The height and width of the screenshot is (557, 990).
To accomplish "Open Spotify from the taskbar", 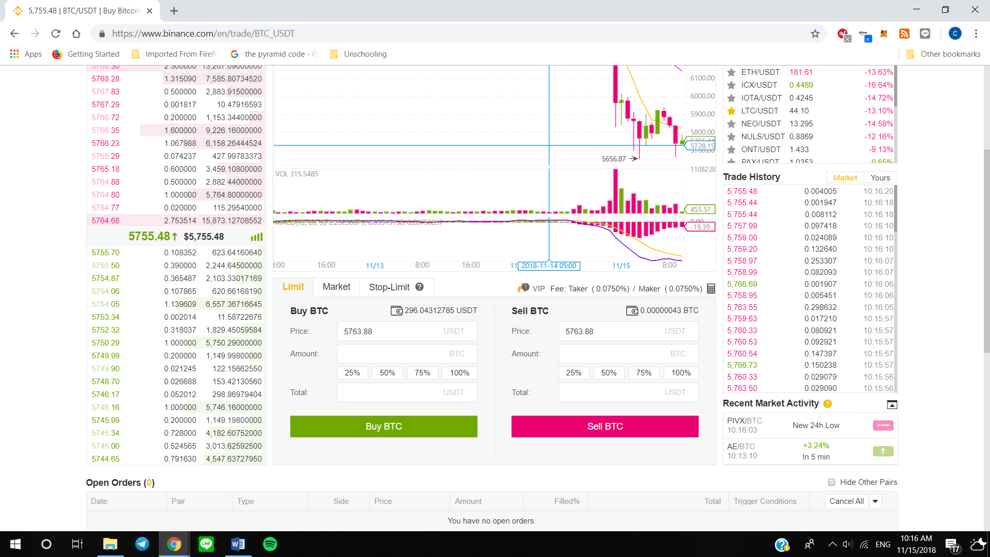I will click(270, 544).
